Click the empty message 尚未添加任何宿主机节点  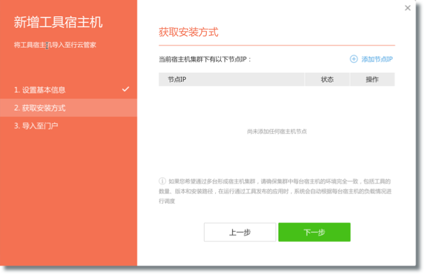click(277, 132)
